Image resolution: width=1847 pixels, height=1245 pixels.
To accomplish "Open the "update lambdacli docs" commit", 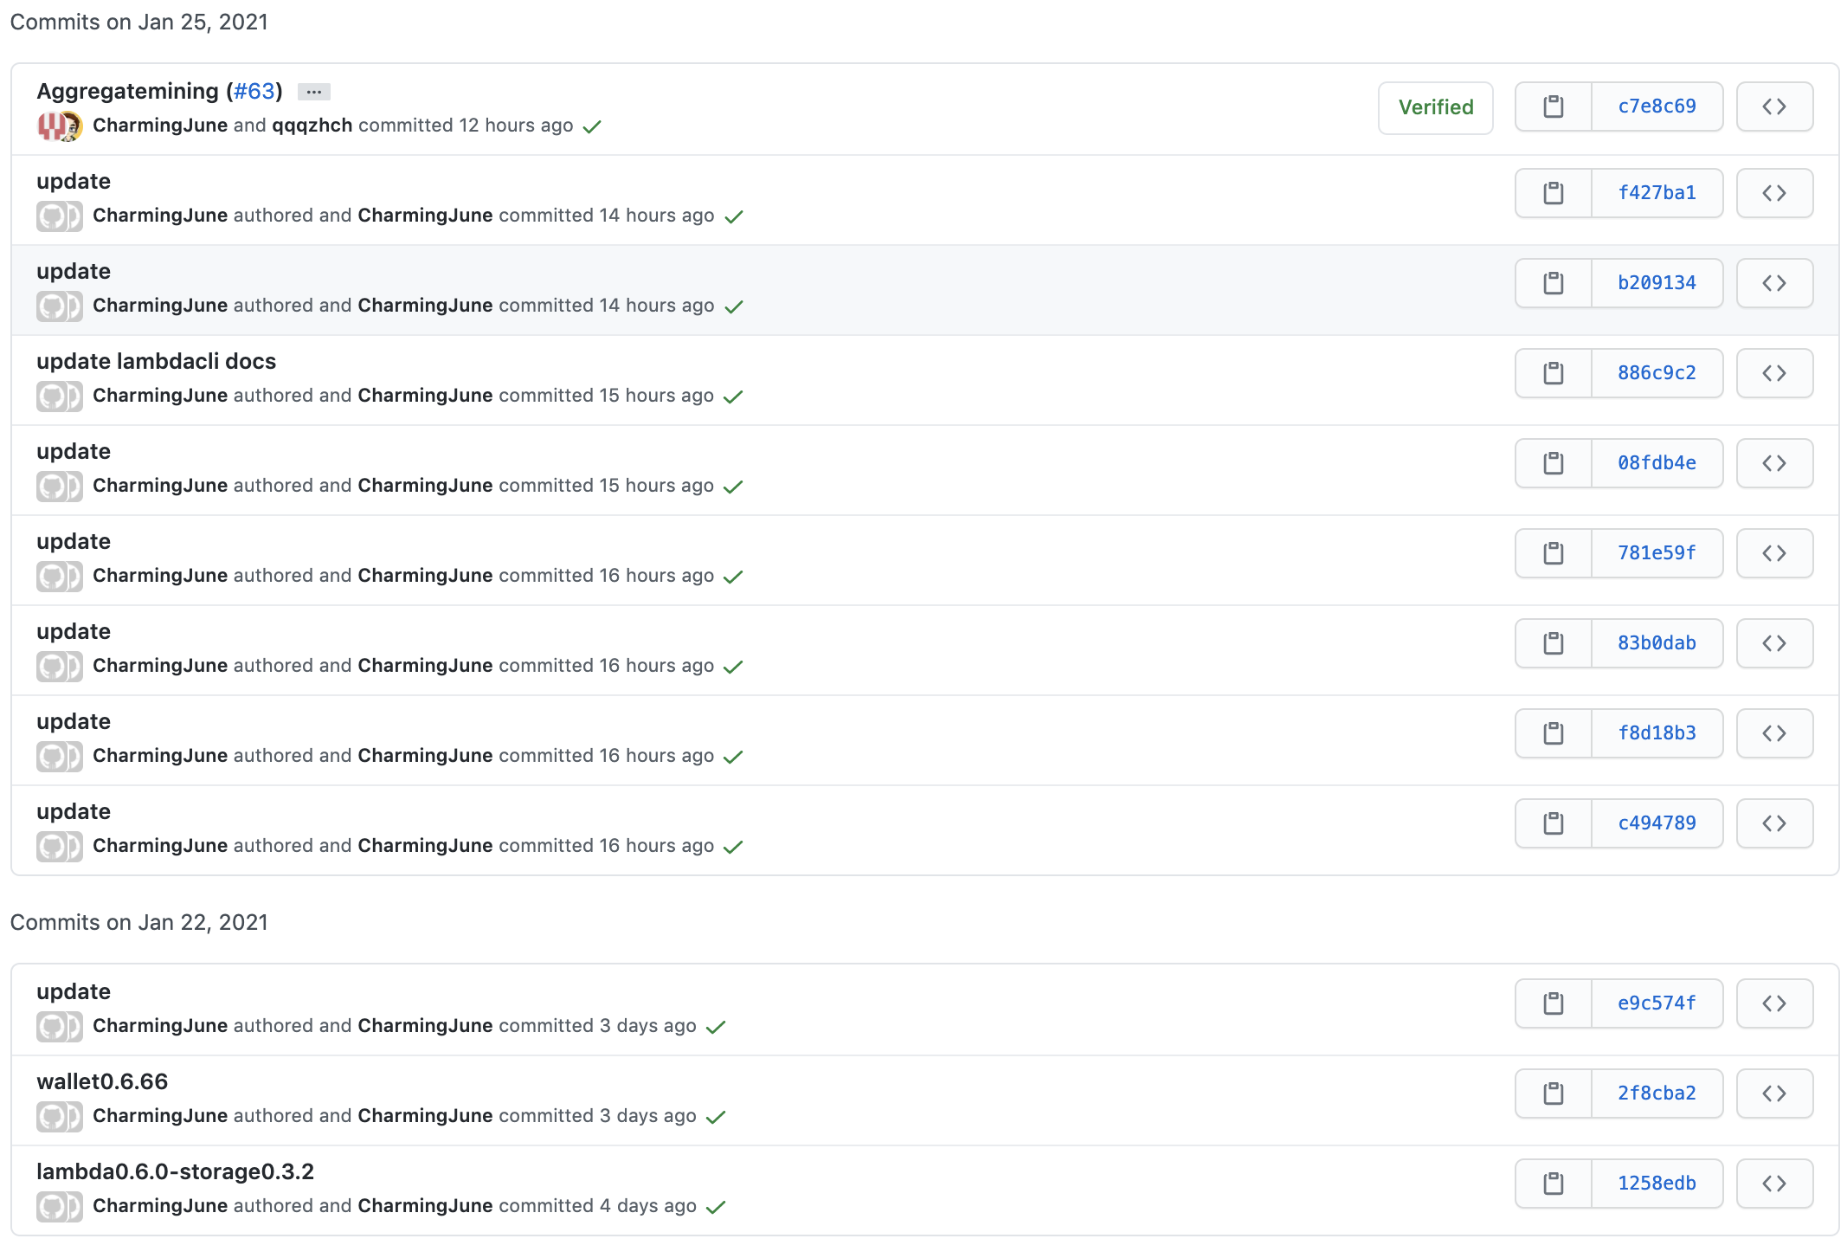I will pyautogui.click(x=156, y=361).
